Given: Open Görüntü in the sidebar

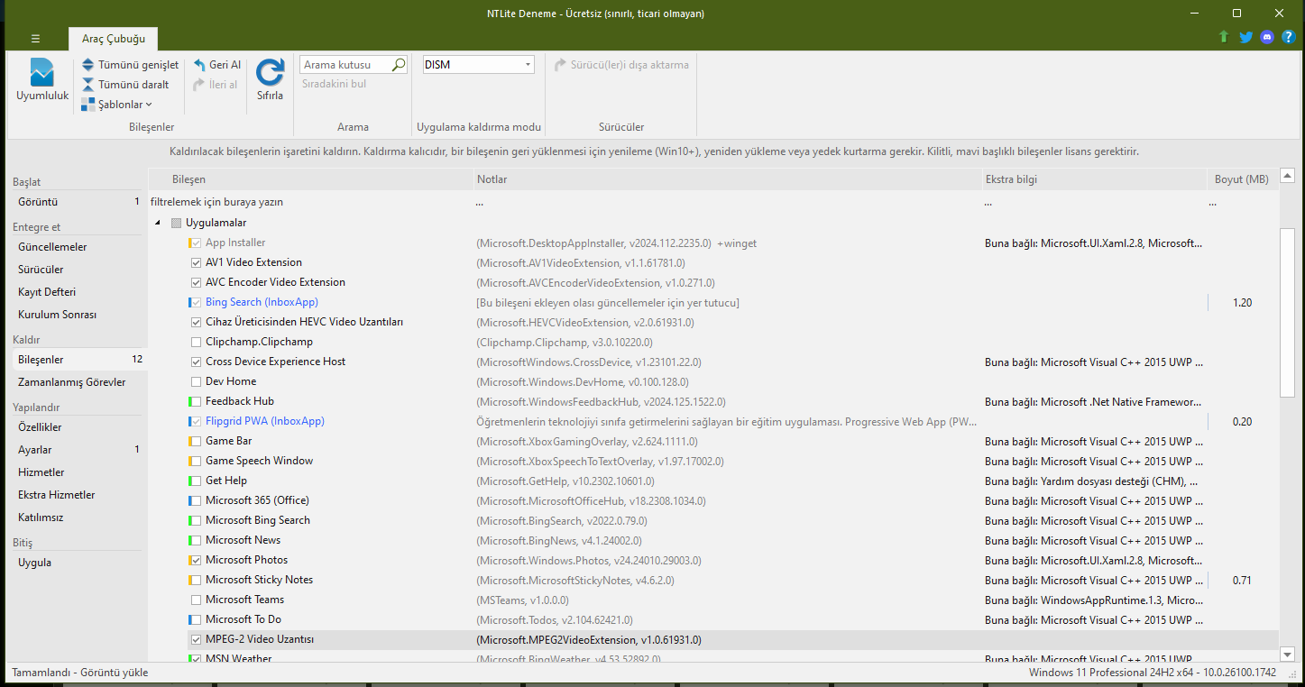Looking at the screenshot, I should [77, 202].
